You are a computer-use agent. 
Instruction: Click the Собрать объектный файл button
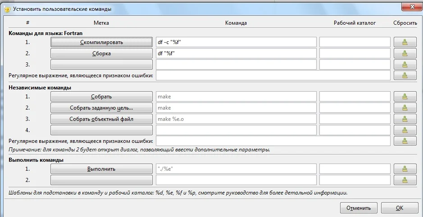[101, 119]
